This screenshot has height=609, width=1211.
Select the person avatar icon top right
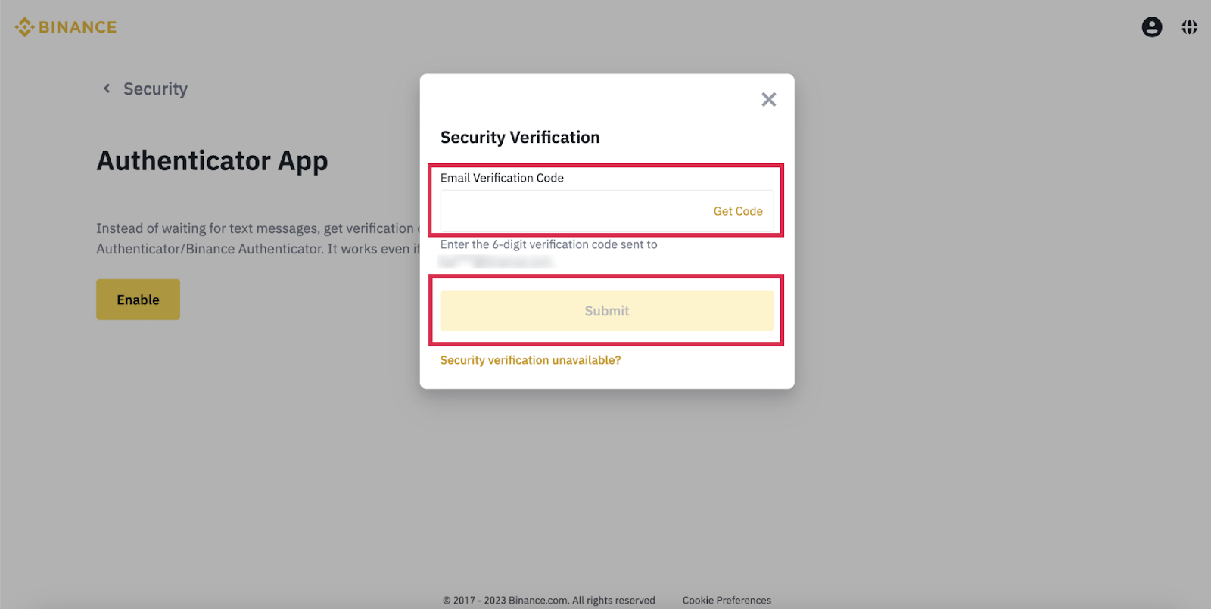click(1151, 26)
